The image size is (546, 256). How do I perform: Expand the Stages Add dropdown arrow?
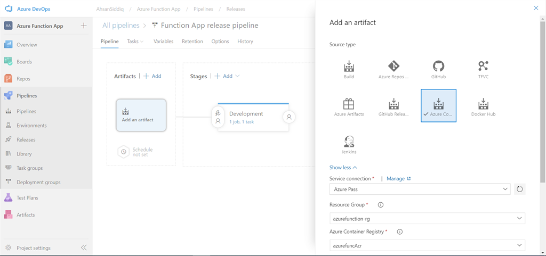[x=237, y=76]
